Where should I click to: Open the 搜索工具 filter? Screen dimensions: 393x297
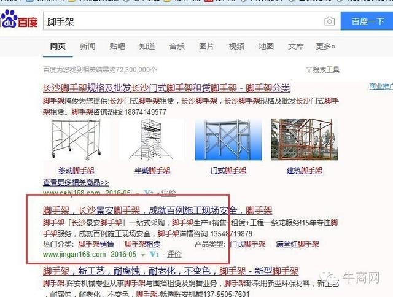point(322,70)
